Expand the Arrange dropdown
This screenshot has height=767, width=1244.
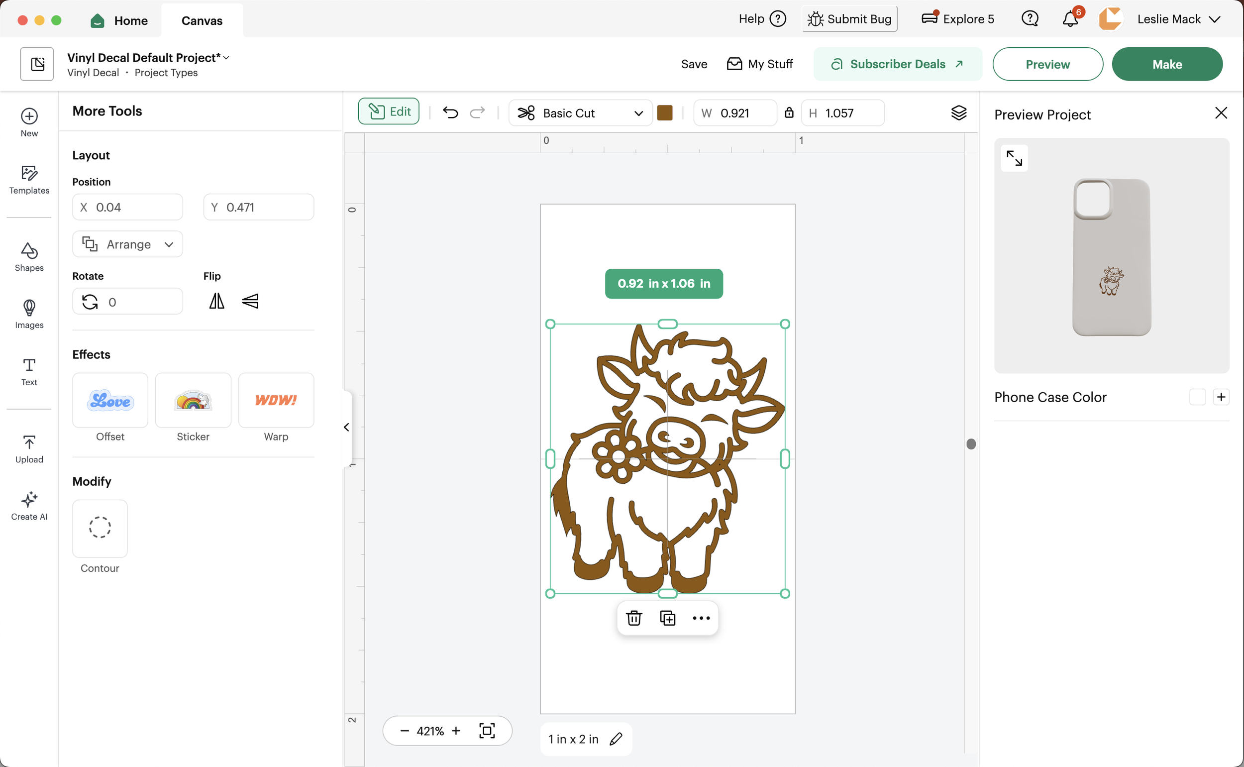pos(128,244)
